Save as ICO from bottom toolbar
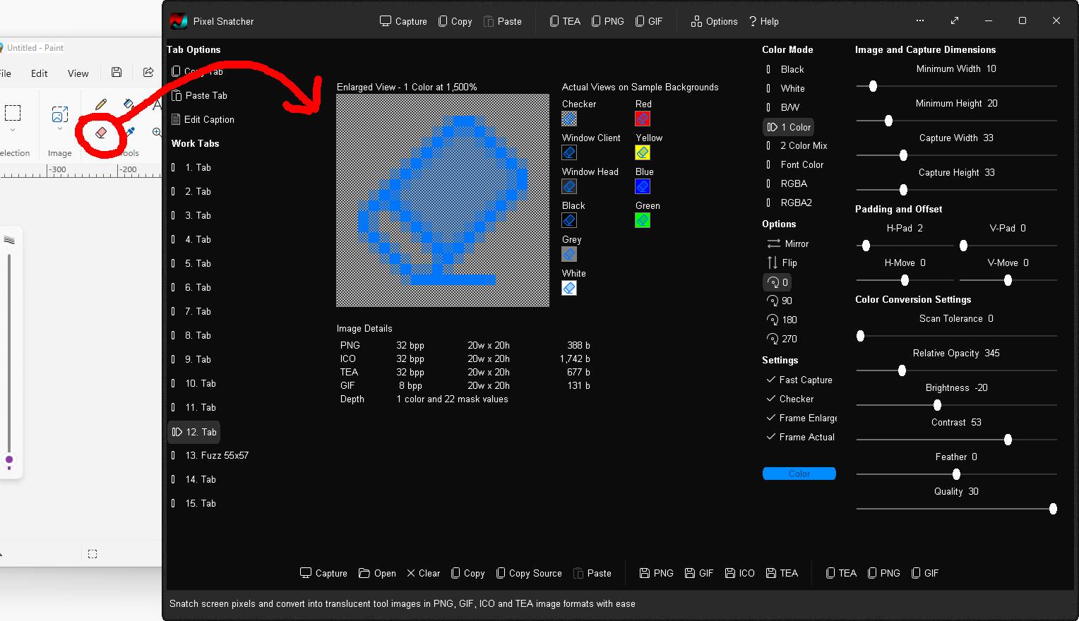 (739, 573)
